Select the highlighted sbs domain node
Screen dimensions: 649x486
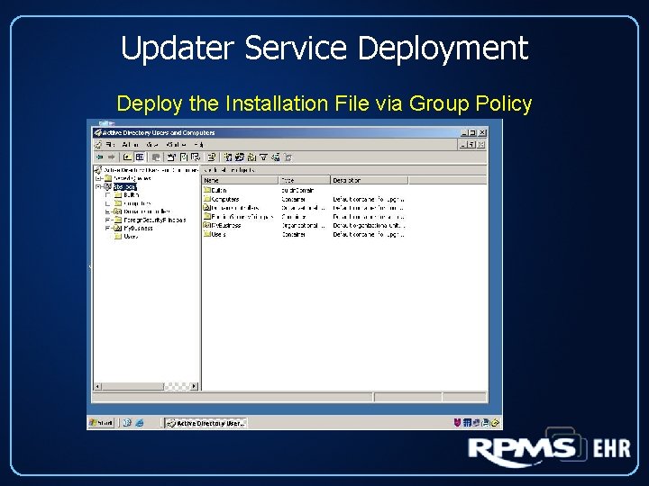coord(124,187)
